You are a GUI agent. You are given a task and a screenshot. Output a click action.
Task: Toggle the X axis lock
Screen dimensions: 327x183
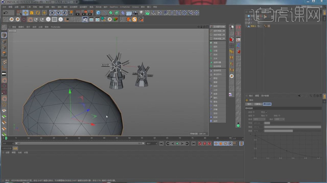coord(52,13)
